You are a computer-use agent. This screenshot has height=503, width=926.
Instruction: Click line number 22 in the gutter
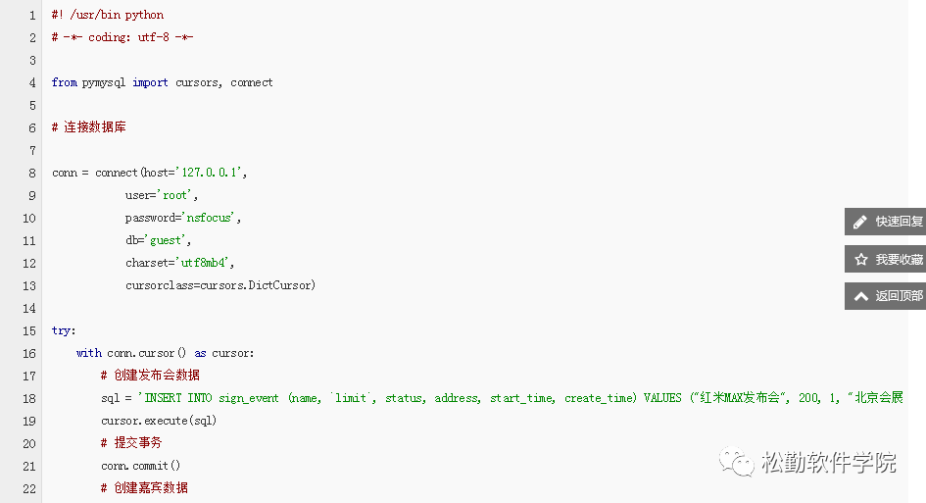28,488
